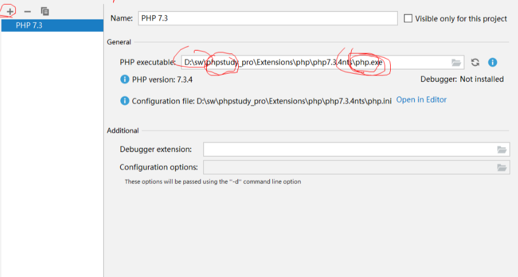
Task: Click the PHP version info icon
Action: pyautogui.click(x=124, y=80)
